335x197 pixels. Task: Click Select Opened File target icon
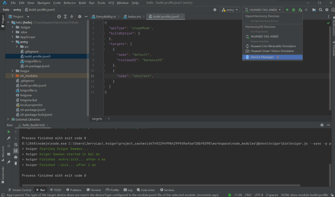click(59, 17)
